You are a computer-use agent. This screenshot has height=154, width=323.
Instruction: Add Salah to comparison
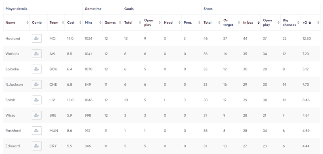[x=37, y=100]
